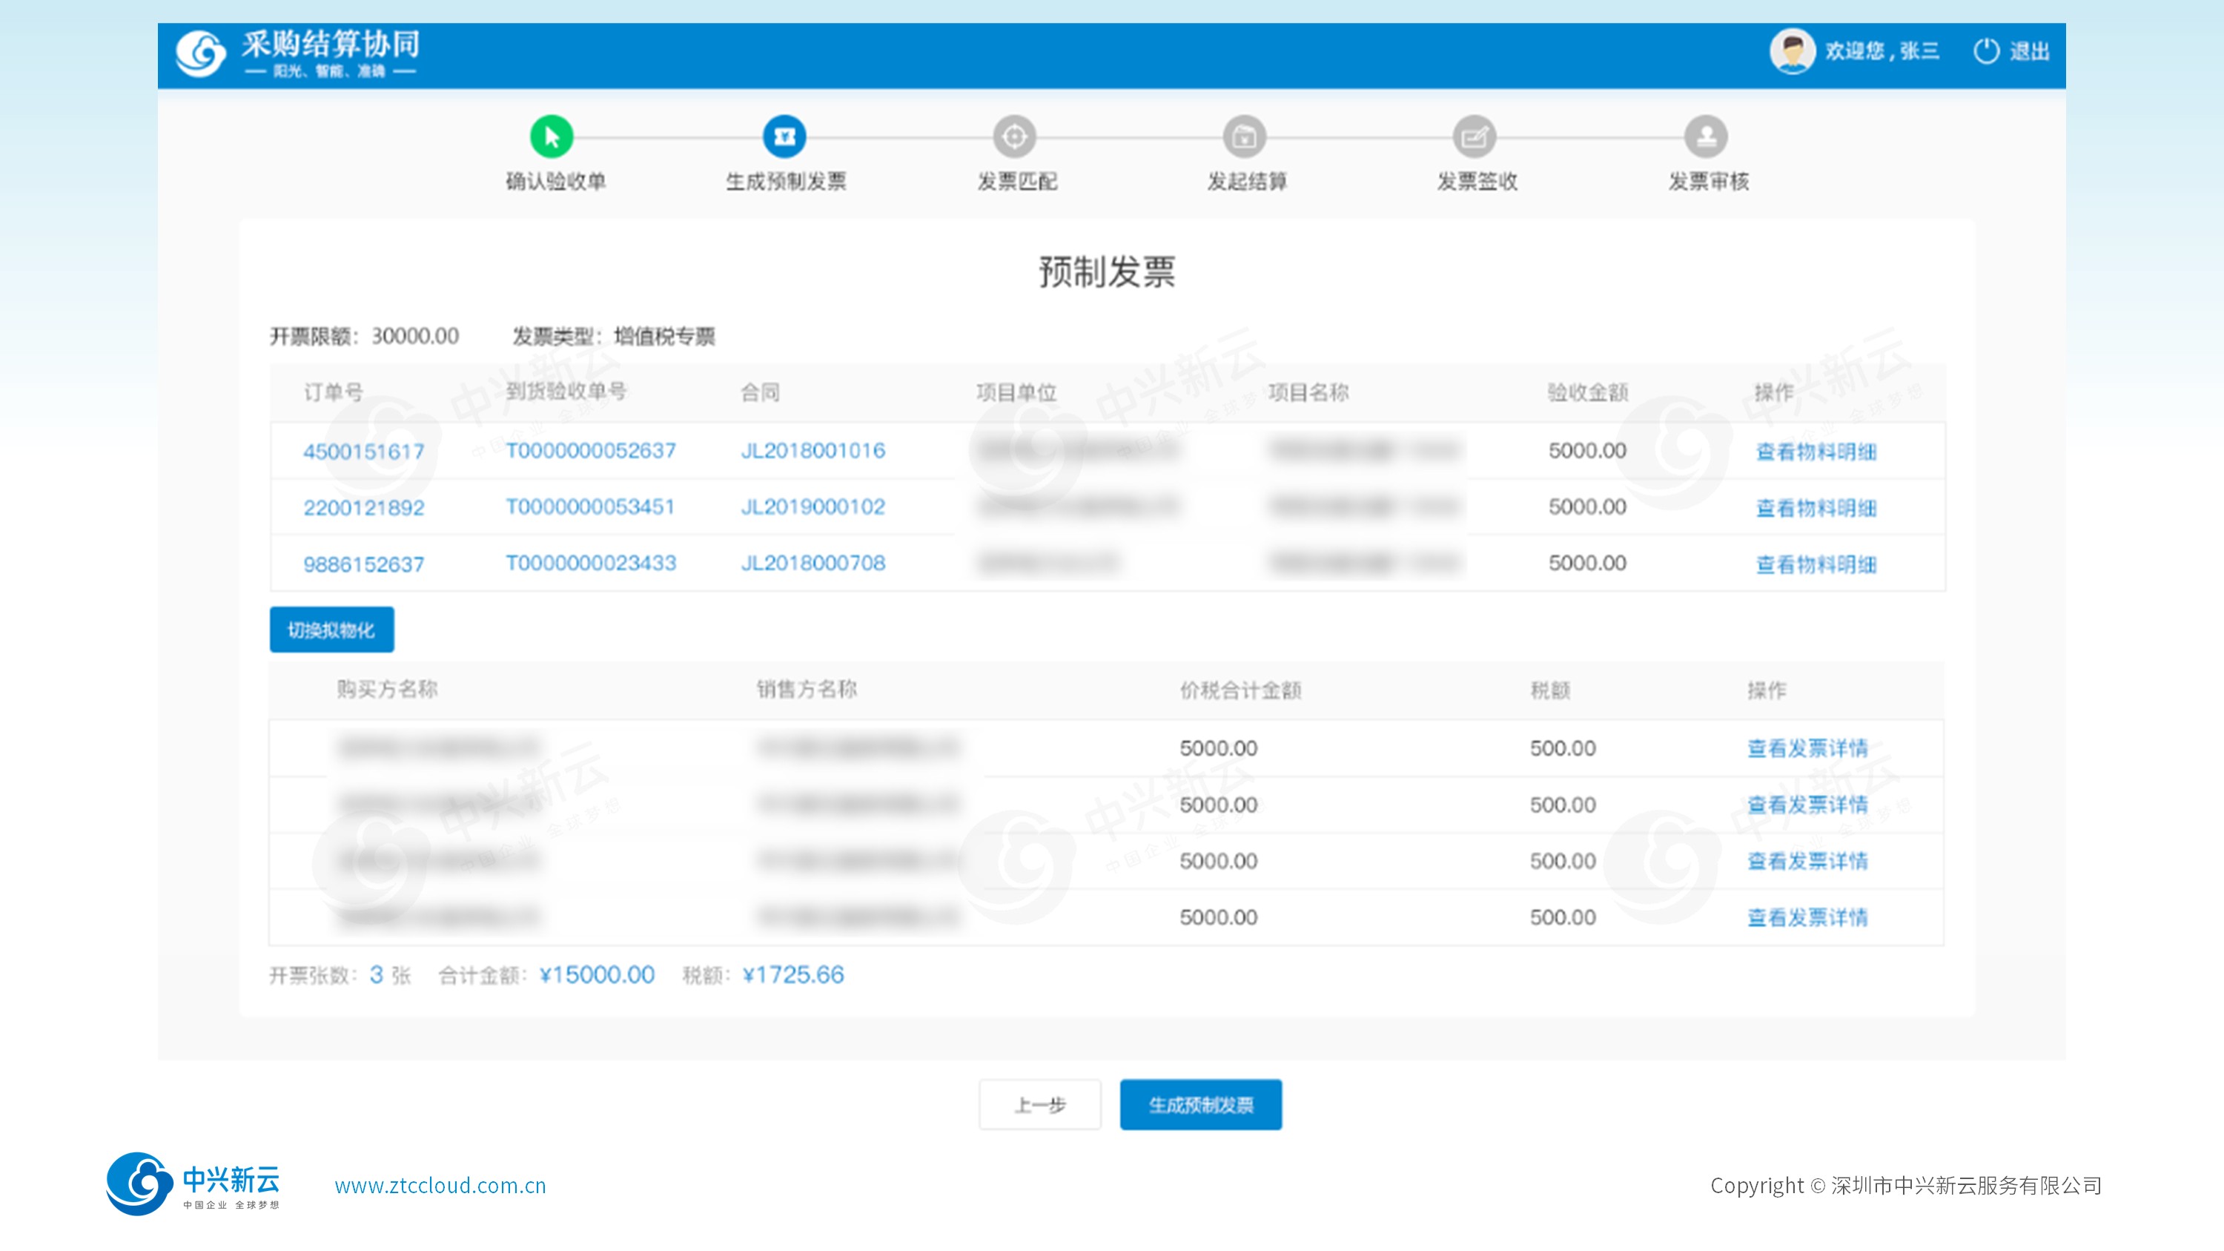The image size is (2224, 1251).
Task: Select the 发票审核 step label
Action: click(1709, 181)
